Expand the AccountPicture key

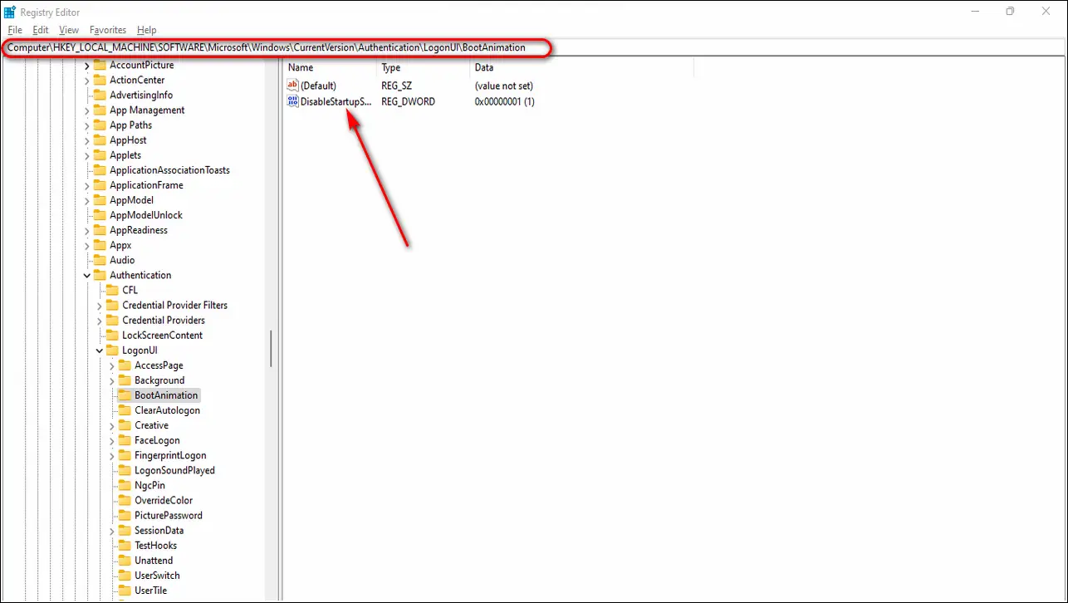coord(87,66)
